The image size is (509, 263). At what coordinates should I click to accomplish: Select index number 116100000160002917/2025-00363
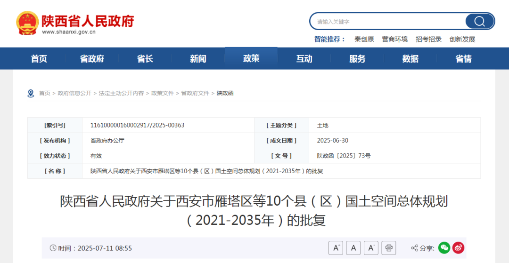tap(137, 125)
